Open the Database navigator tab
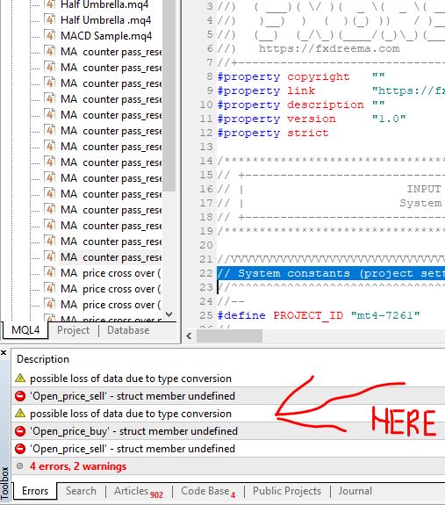The image size is (445, 505). 128,330
